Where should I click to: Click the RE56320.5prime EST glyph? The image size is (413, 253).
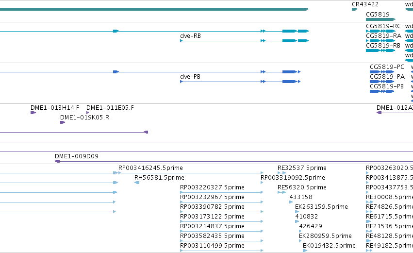point(281,192)
